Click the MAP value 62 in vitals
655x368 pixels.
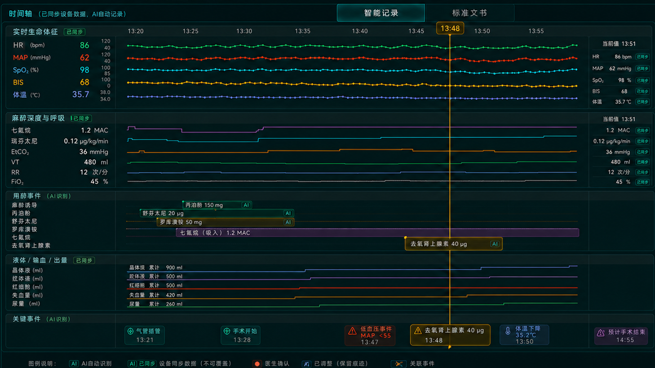84,57
